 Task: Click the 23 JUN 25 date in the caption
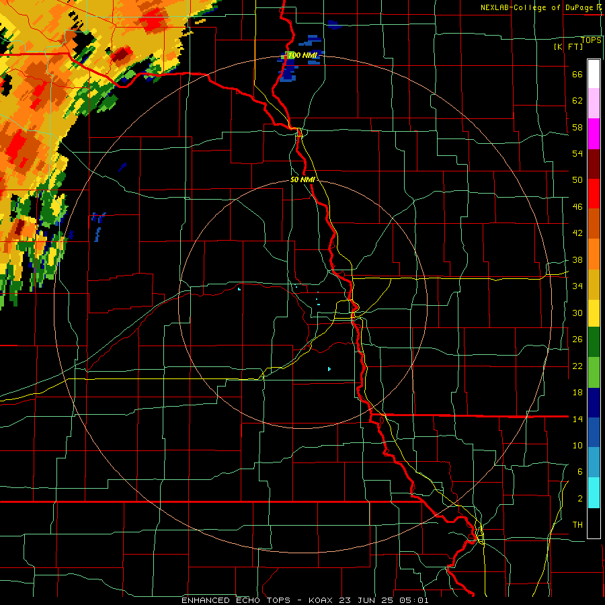pyautogui.click(x=367, y=600)
